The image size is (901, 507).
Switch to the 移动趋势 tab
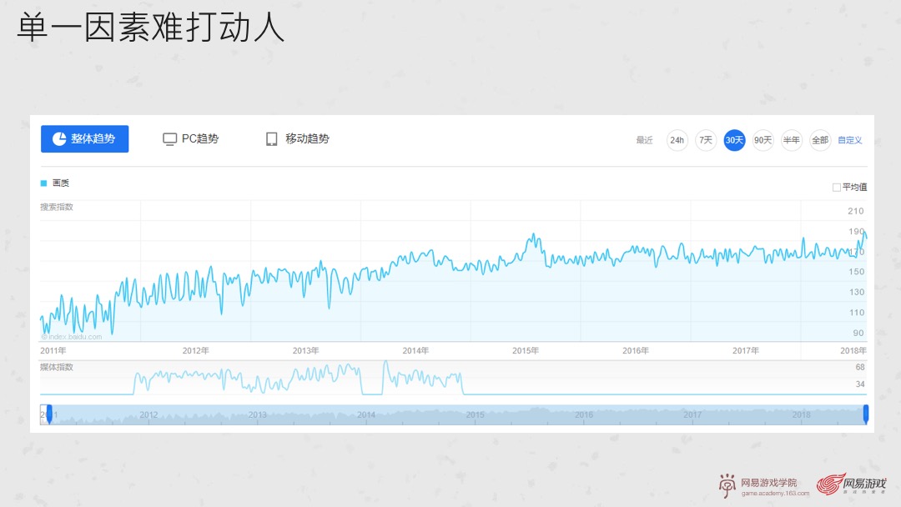(298, 138)
